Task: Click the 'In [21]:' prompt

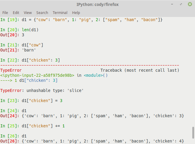Action: point(10,45)
